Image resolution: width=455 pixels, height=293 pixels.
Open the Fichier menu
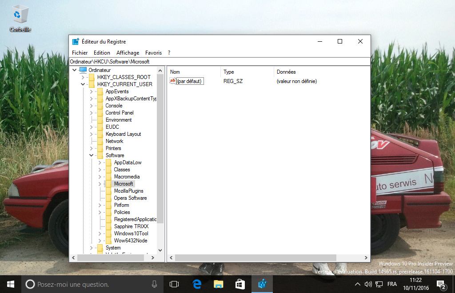[80, 53]
